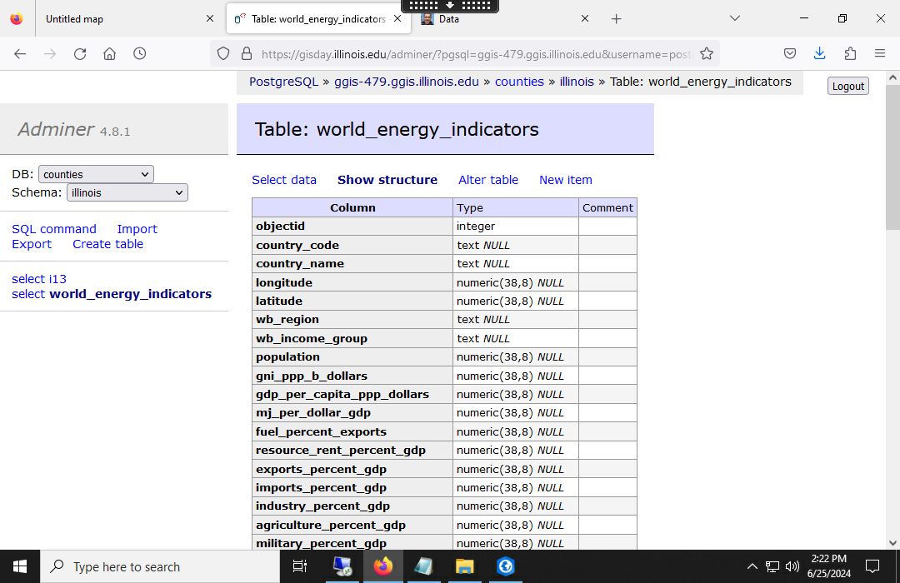Open the Firefox downloads icon

click(x=820, y=53)
